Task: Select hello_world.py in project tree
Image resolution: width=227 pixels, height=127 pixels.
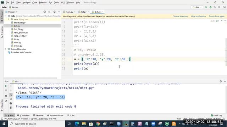Action: (20, 36)
